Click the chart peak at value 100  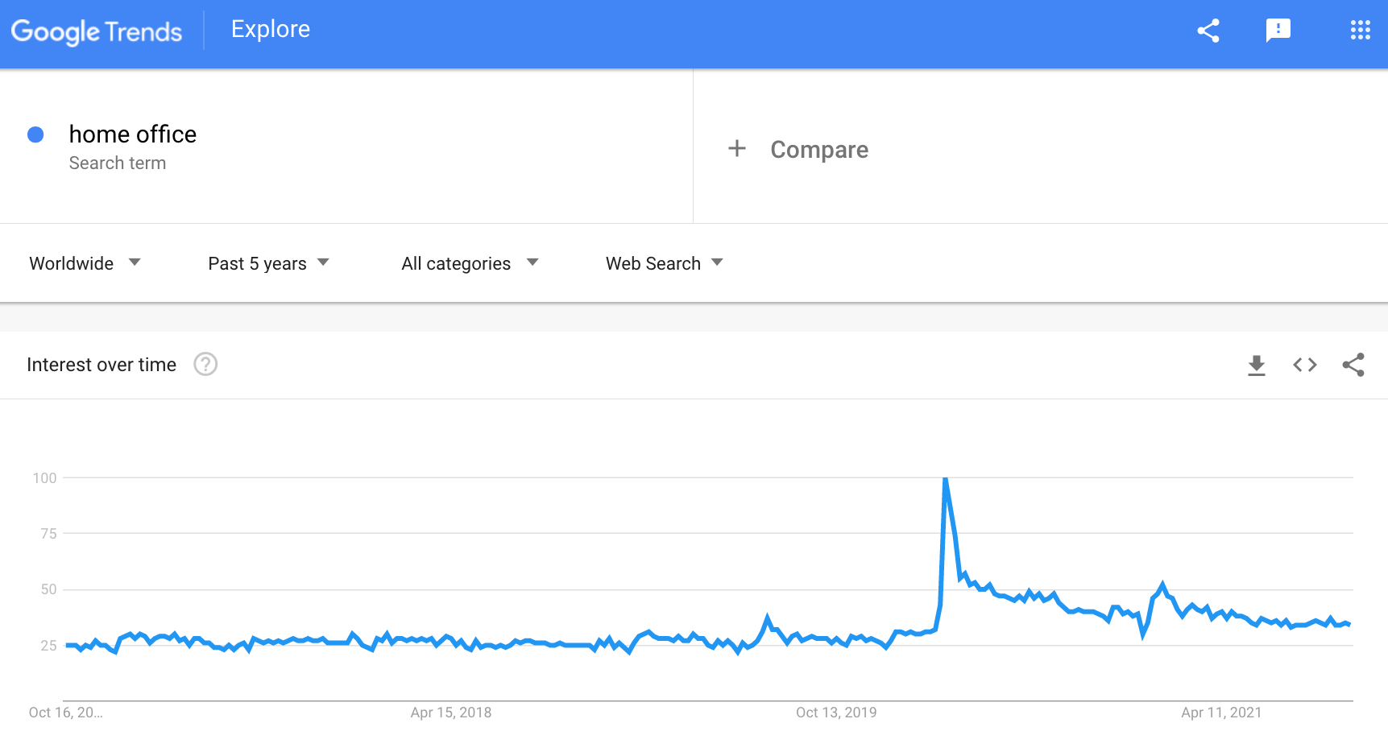click(x=945, y=480)
